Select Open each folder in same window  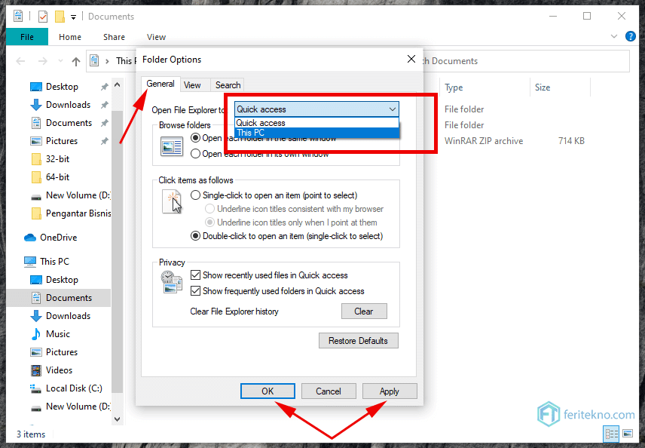click(x=196, y=138)
